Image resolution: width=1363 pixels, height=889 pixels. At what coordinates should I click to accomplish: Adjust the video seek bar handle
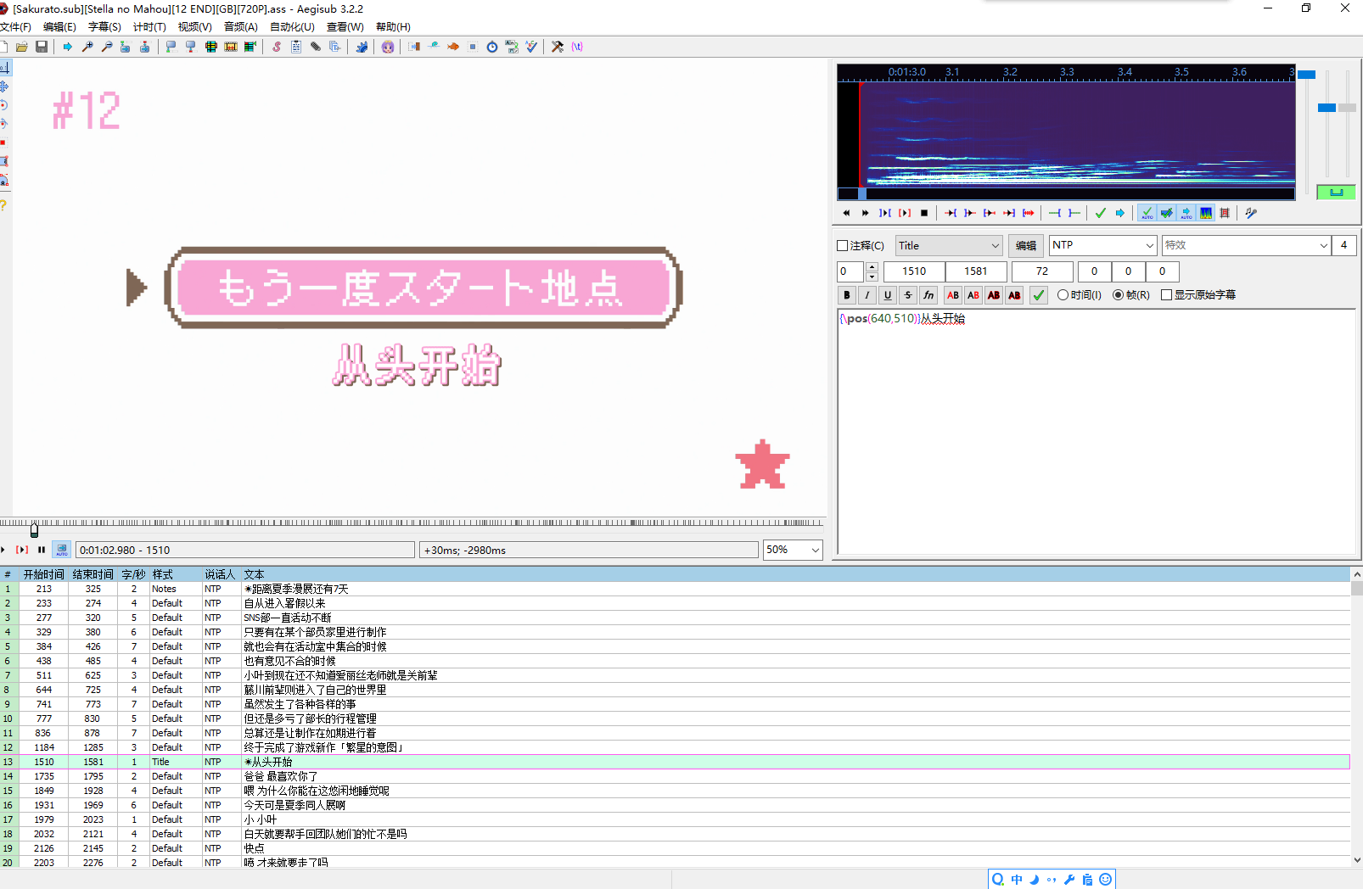pyautogui.click(x=34, y=530)
